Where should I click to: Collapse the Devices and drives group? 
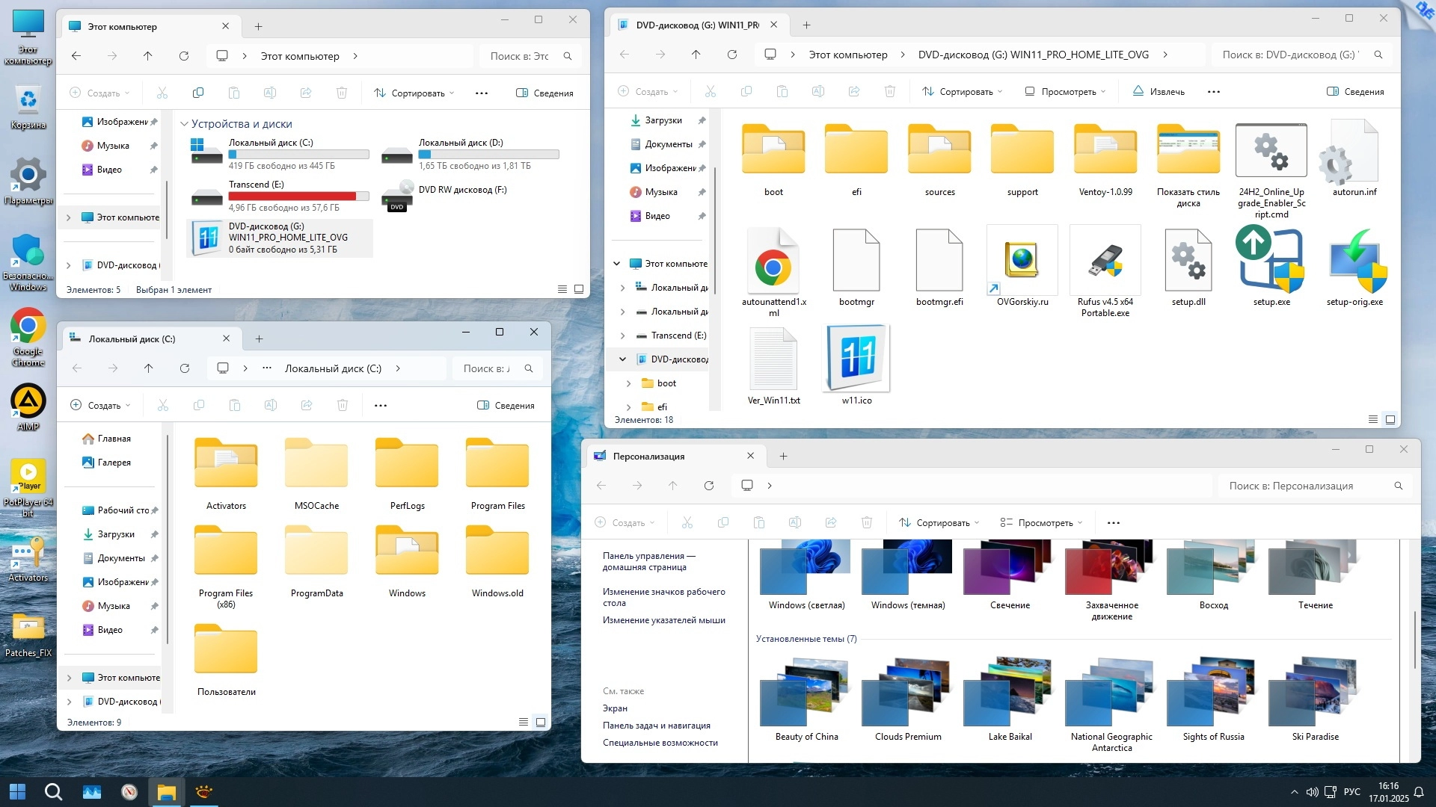pos(184,124)
